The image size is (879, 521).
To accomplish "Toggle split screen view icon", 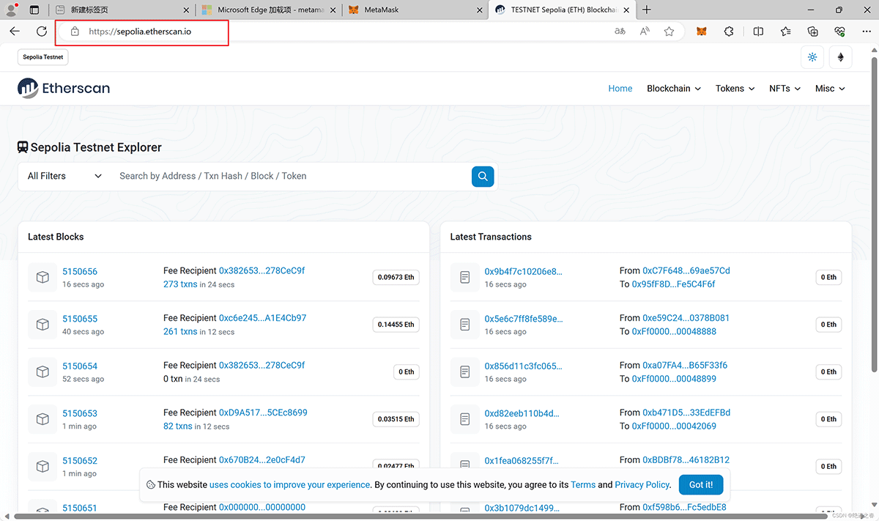I will 758,32.
